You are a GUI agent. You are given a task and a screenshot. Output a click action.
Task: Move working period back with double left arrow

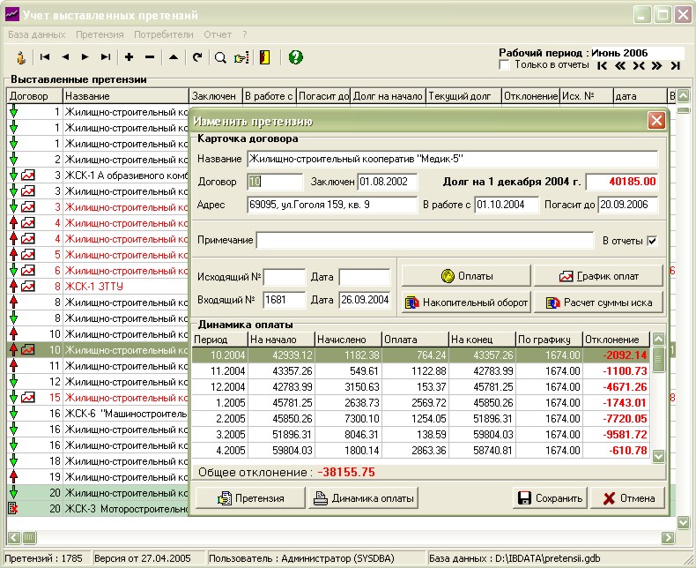click(x=620, y=65)
